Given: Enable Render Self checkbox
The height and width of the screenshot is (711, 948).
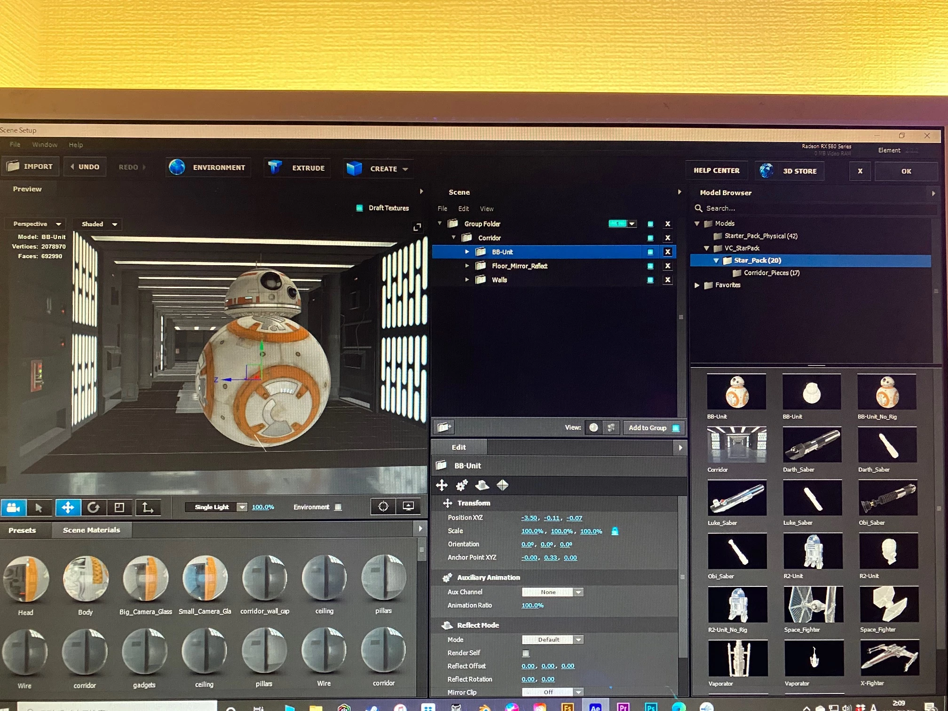Looking at the screenshot, I should pyautogui.click(x=526, y=653).
